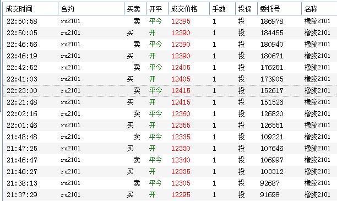Image resolution: width=337 pixels, height=201 pixels.
Task: Select the trade at 22:23:00
Action: point(170,91)
